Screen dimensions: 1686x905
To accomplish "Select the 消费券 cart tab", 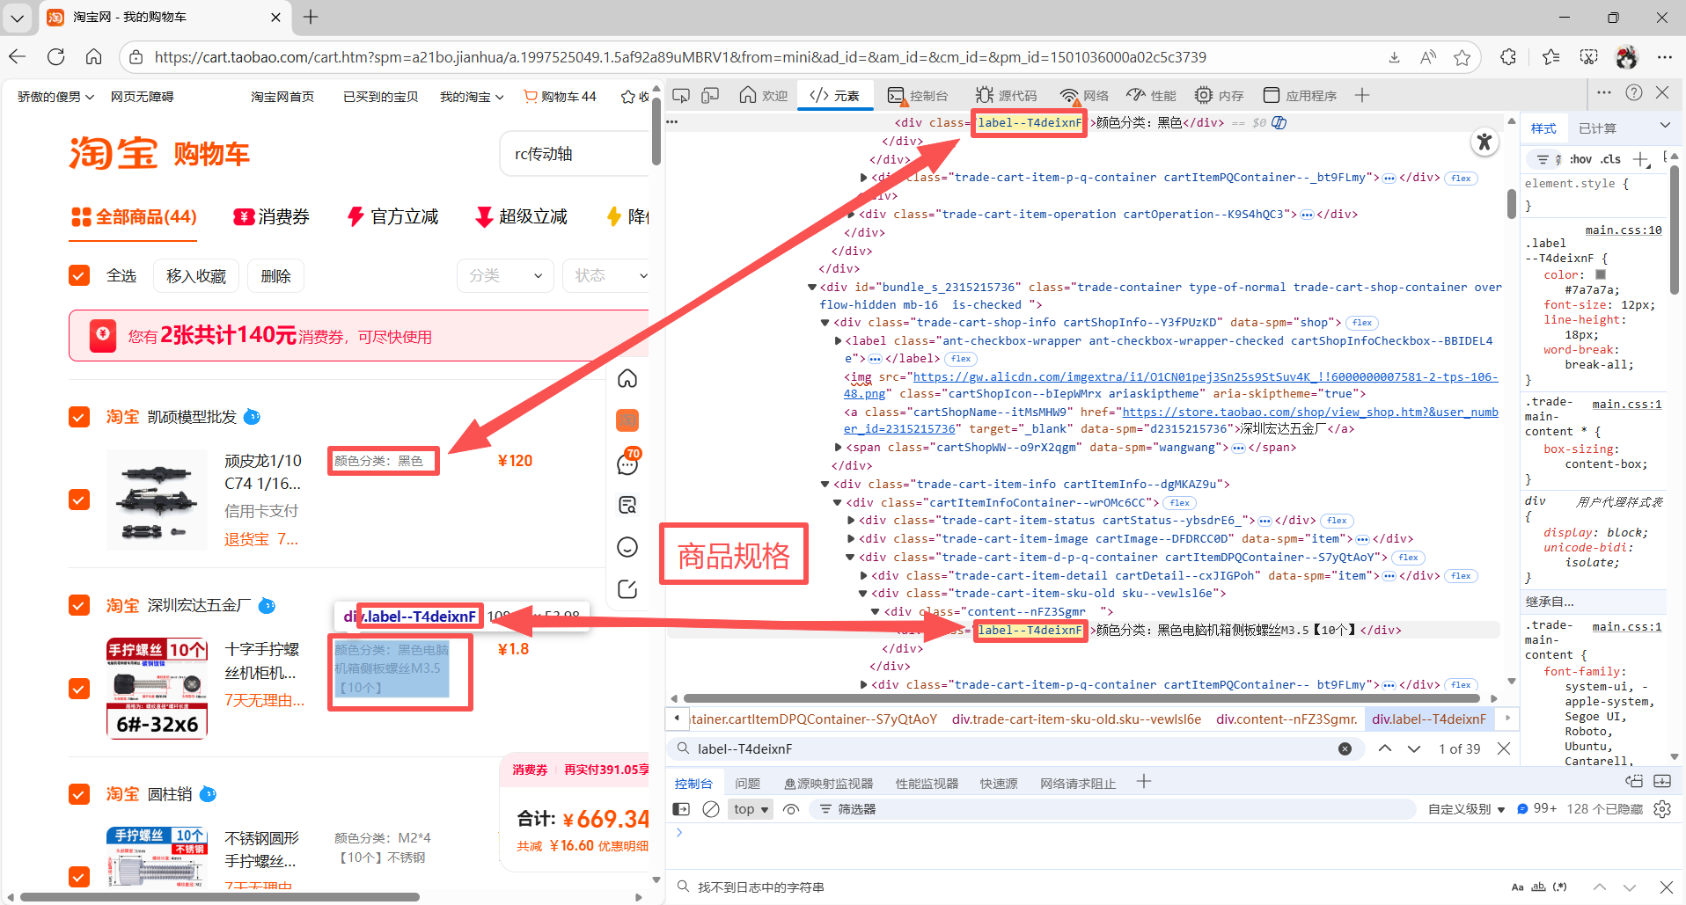I will 271,216.
